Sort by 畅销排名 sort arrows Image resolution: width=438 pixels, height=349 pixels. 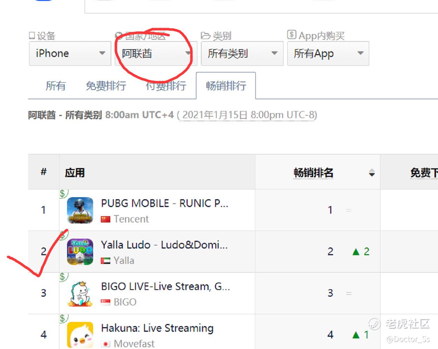(x=372, y=173)
